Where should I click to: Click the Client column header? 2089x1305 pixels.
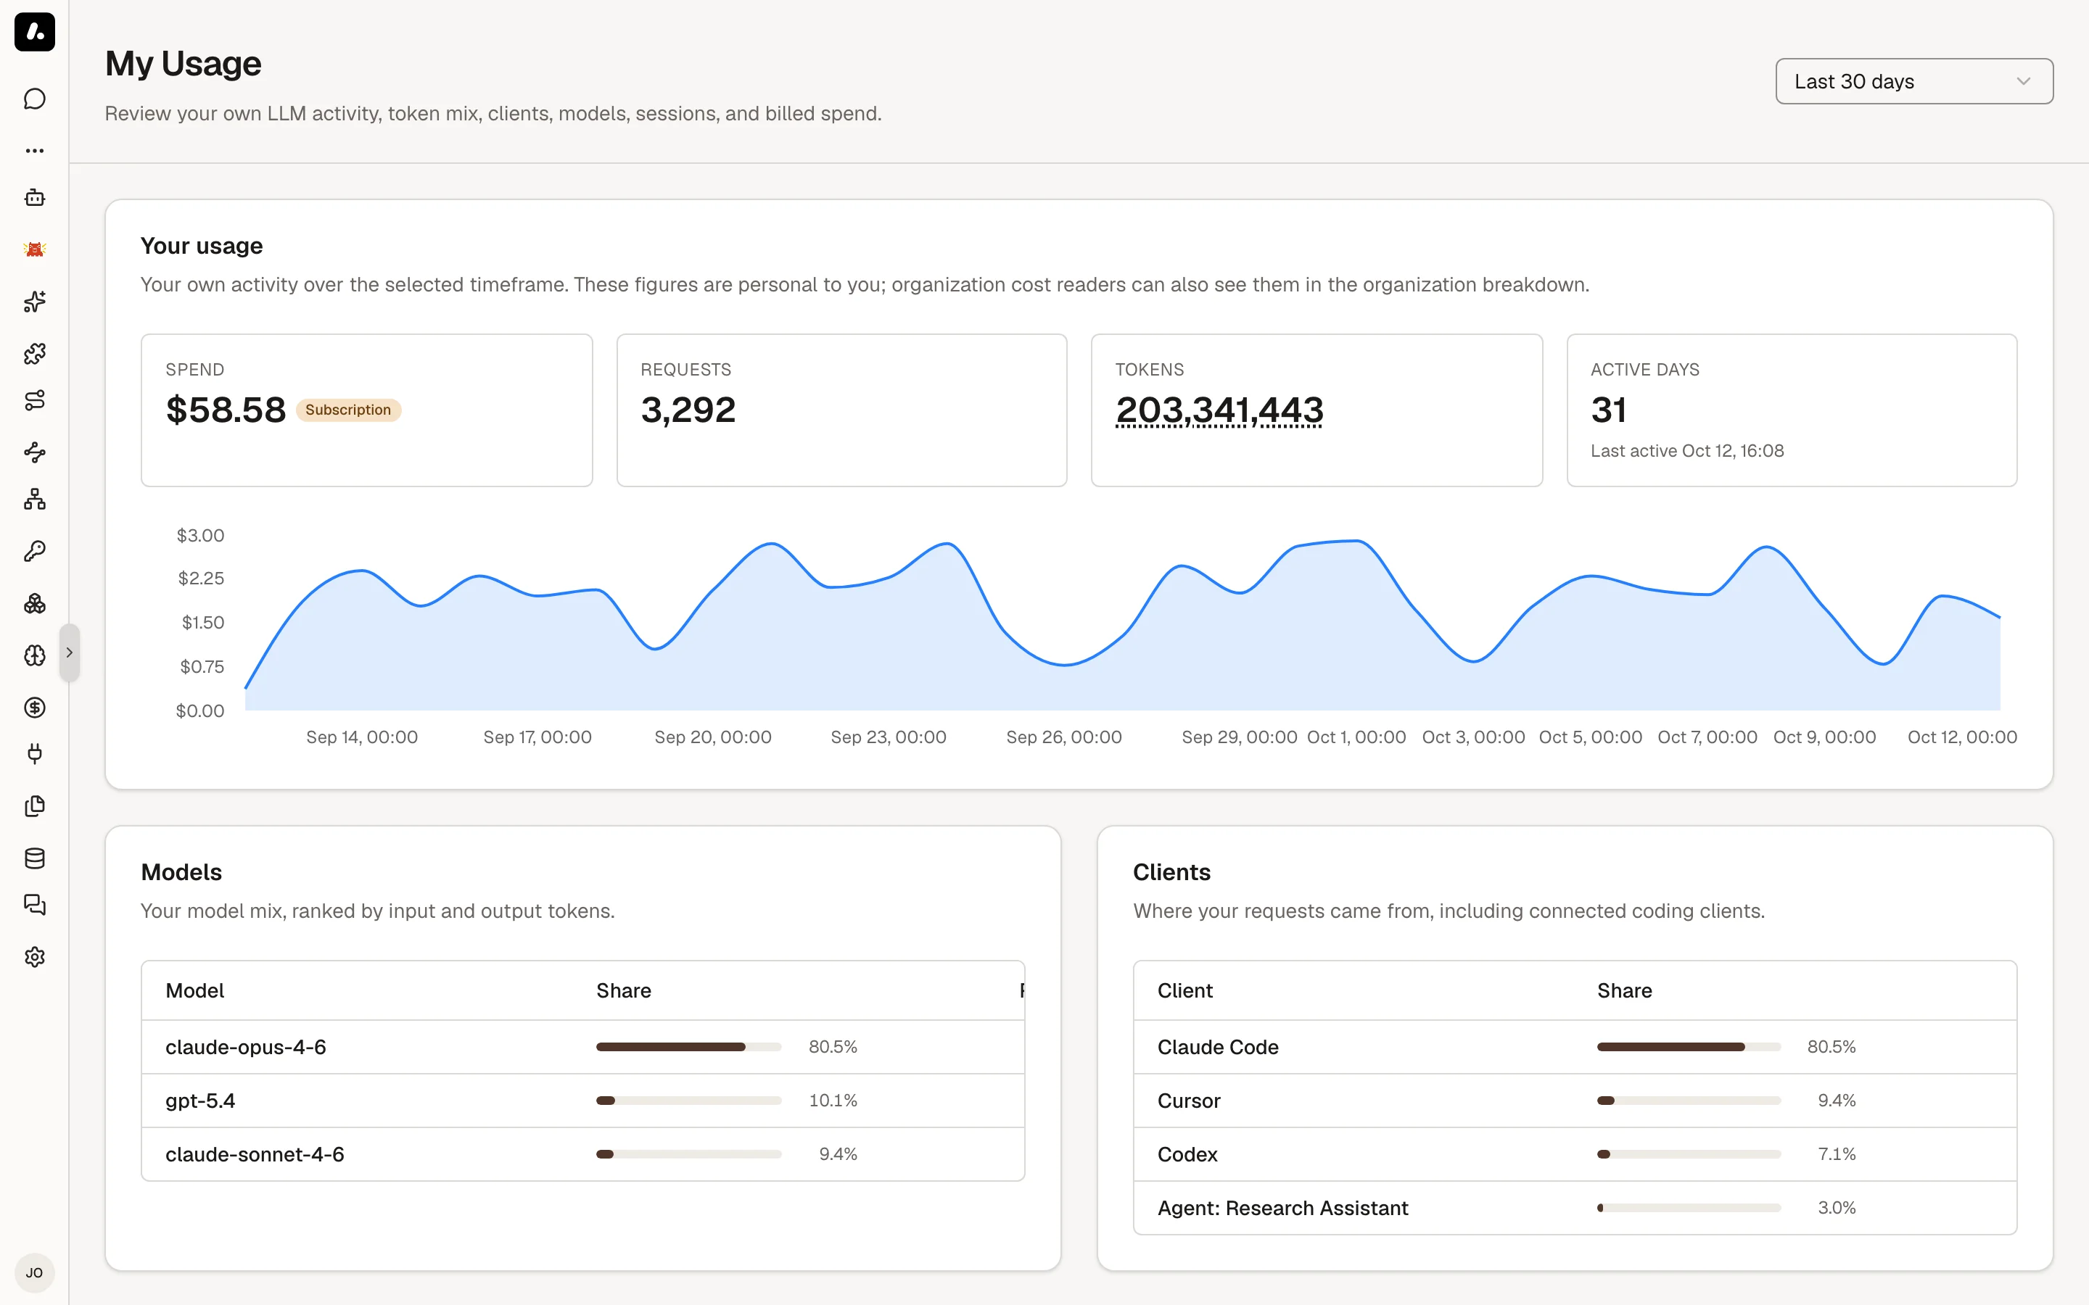[1184, 991]
